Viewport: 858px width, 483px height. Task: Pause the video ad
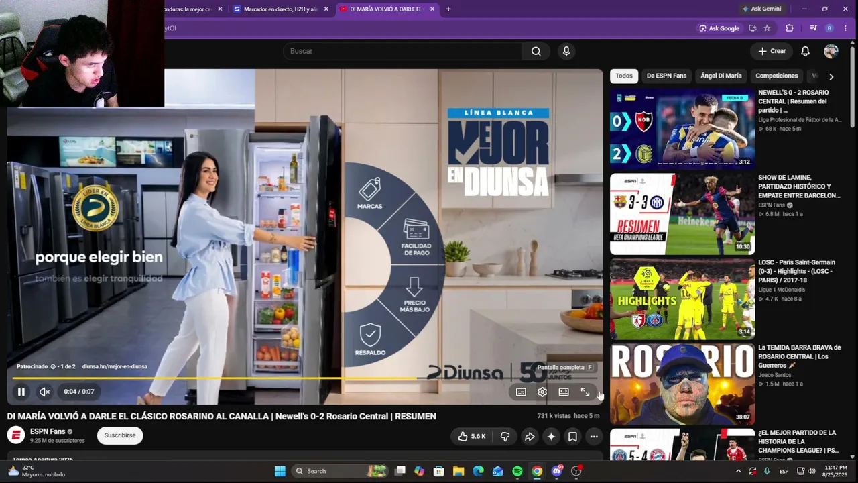21,392
